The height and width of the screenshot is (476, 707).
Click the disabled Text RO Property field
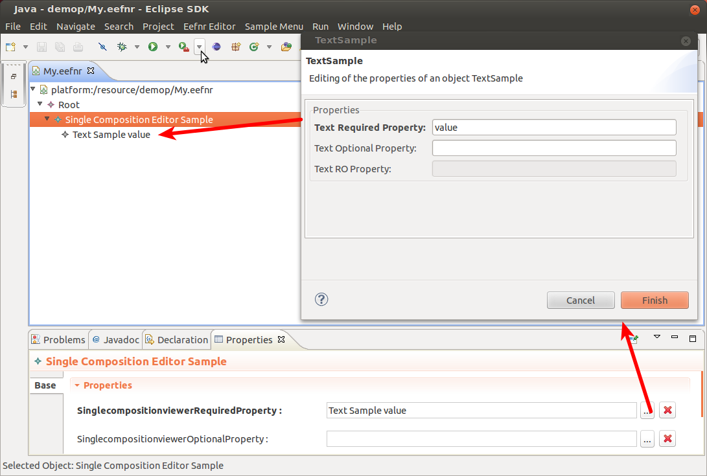[x=554, y=168]
